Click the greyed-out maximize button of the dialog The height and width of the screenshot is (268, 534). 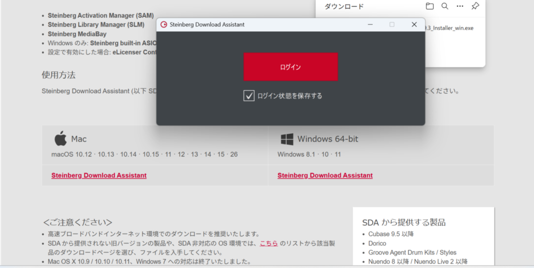point(392,24)
